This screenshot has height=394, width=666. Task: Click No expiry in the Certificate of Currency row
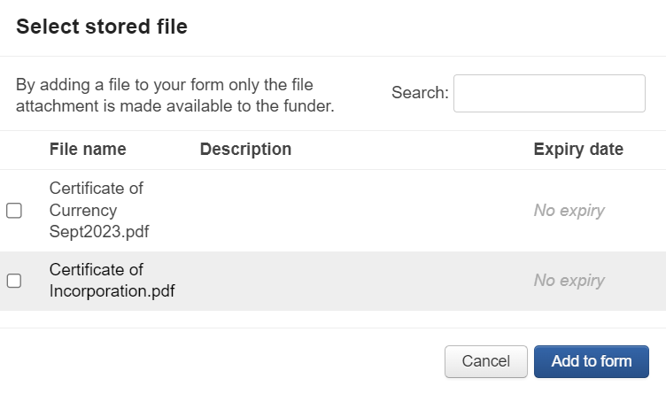coord(569,211)
